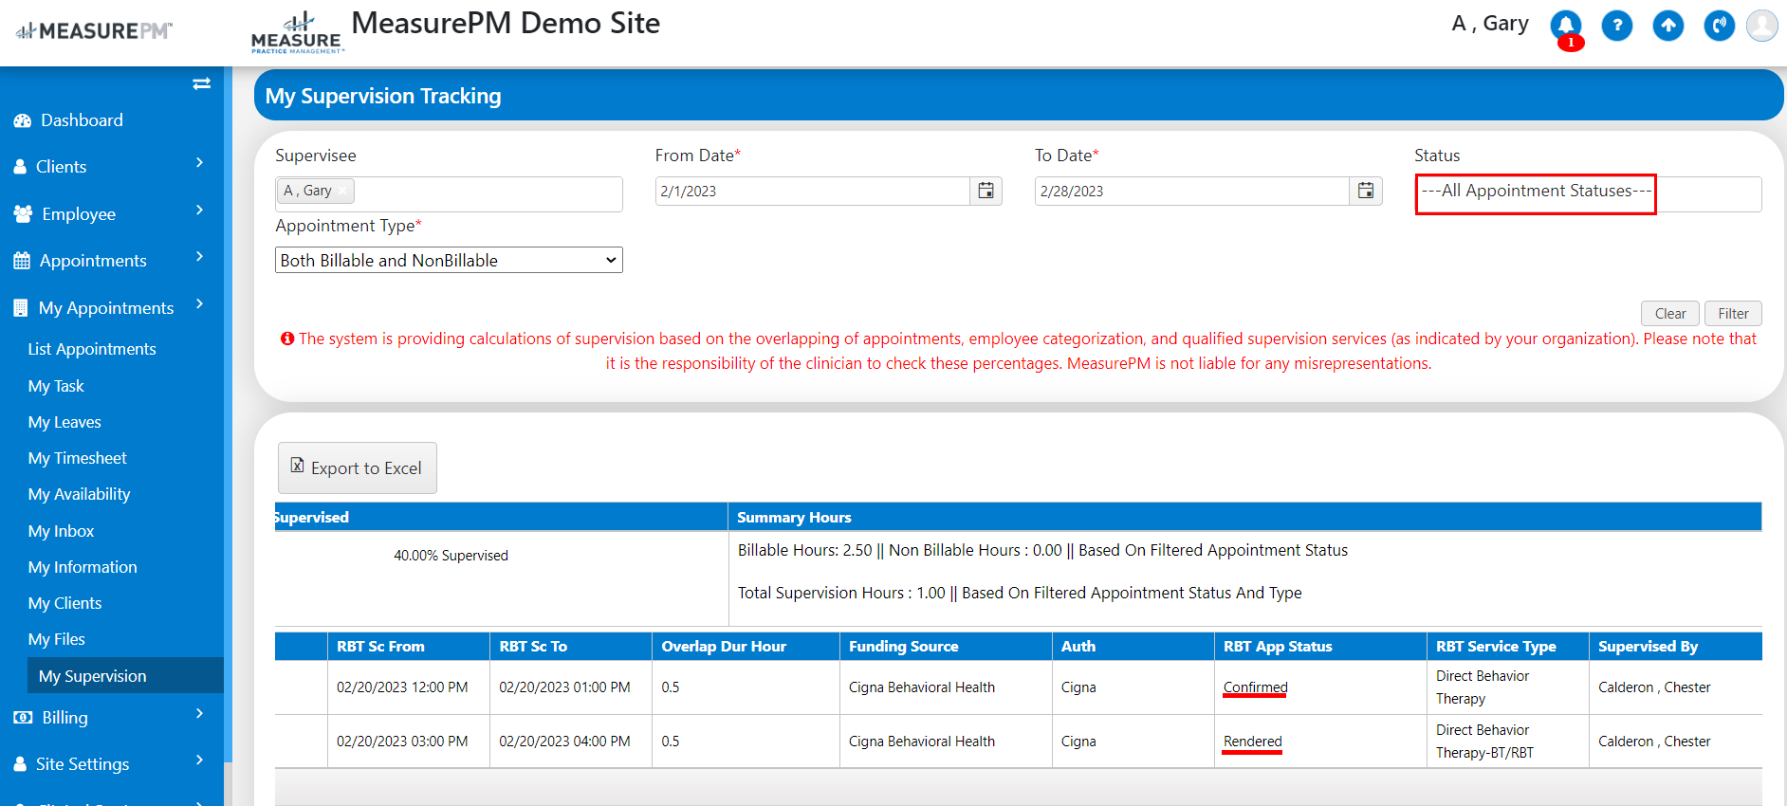The image size is (1787, 806).
Task: Click the From Date text field
Action: (x=813, y=191)
